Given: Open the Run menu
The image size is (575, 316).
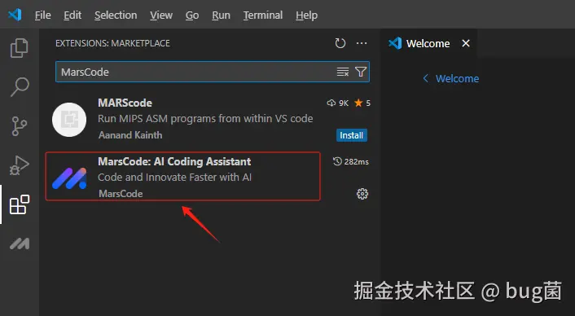Looking at the screenshot, I should point(222,15).
